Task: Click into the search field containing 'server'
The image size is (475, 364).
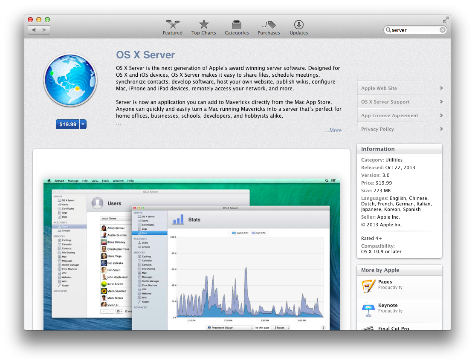Action: click(415, 30)
